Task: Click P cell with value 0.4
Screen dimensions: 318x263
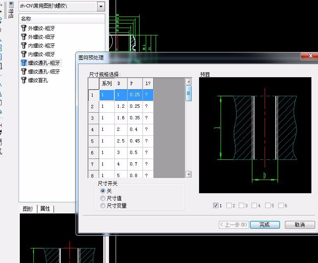Action: coord(135,130)
